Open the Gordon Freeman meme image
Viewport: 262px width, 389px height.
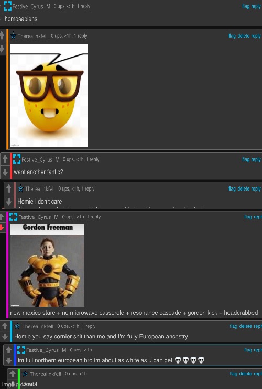[47, 265]
